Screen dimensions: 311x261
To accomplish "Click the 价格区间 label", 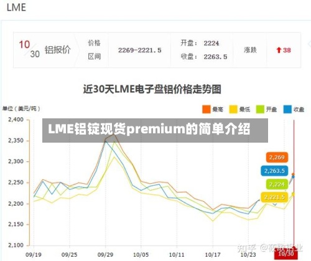I will pos(95,50).
